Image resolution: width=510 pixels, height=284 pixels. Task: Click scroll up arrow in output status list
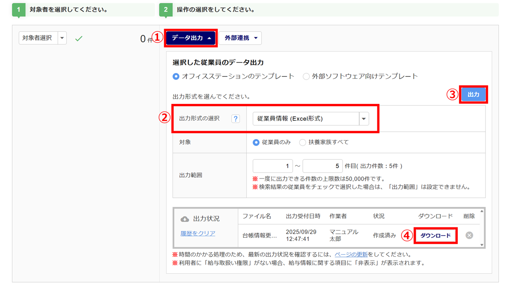pyautogui.click(x=482, y=211)
